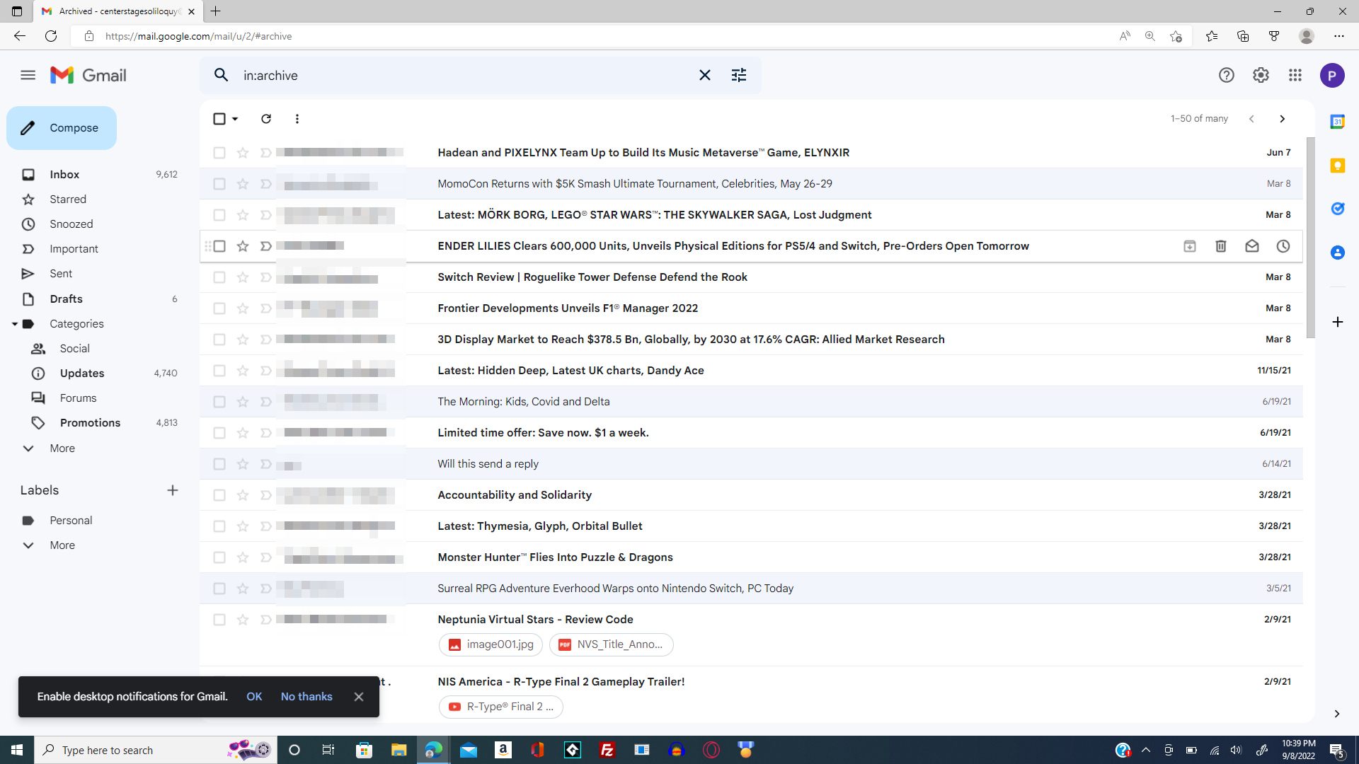
Task: Open the Contacts side panel
Action: 1337,253
